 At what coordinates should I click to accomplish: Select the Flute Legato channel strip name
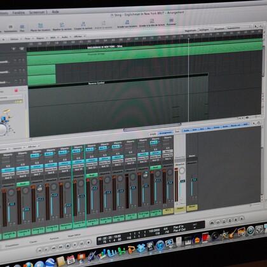pos(144,215)
